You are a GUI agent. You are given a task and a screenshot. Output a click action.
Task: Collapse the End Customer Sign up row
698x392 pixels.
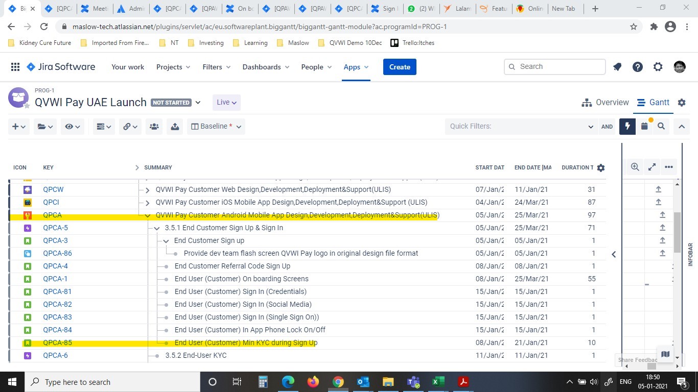click(166, 241)
